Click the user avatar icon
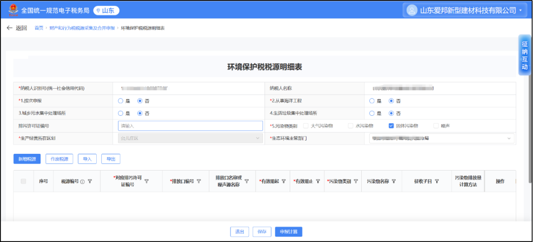The width and height of the screenshot is (533, 242). coord(412,10)
